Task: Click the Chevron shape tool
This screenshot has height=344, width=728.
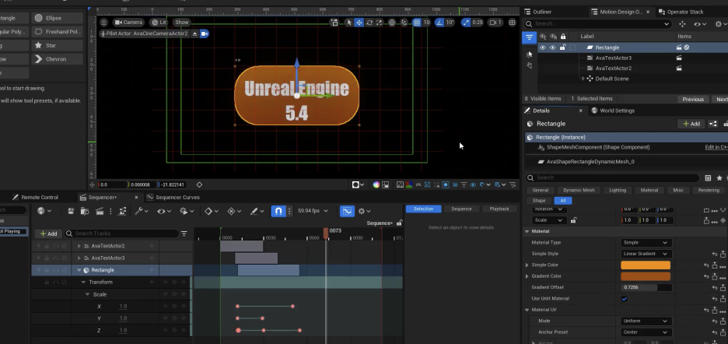Action: (x=58, y=59)
